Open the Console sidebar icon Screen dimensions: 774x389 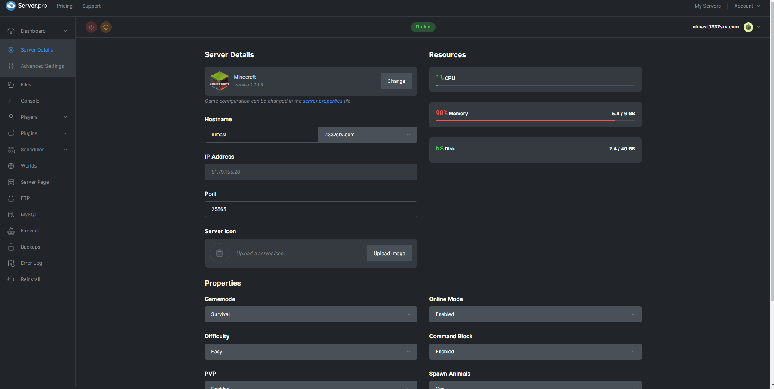pyautogui.click(x=11, y=101)
